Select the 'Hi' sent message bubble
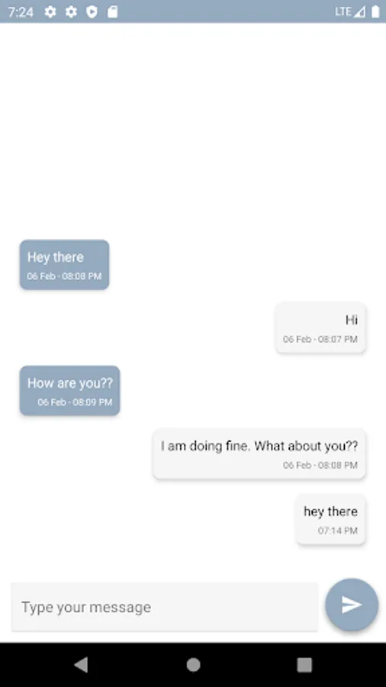 [321, 327]
